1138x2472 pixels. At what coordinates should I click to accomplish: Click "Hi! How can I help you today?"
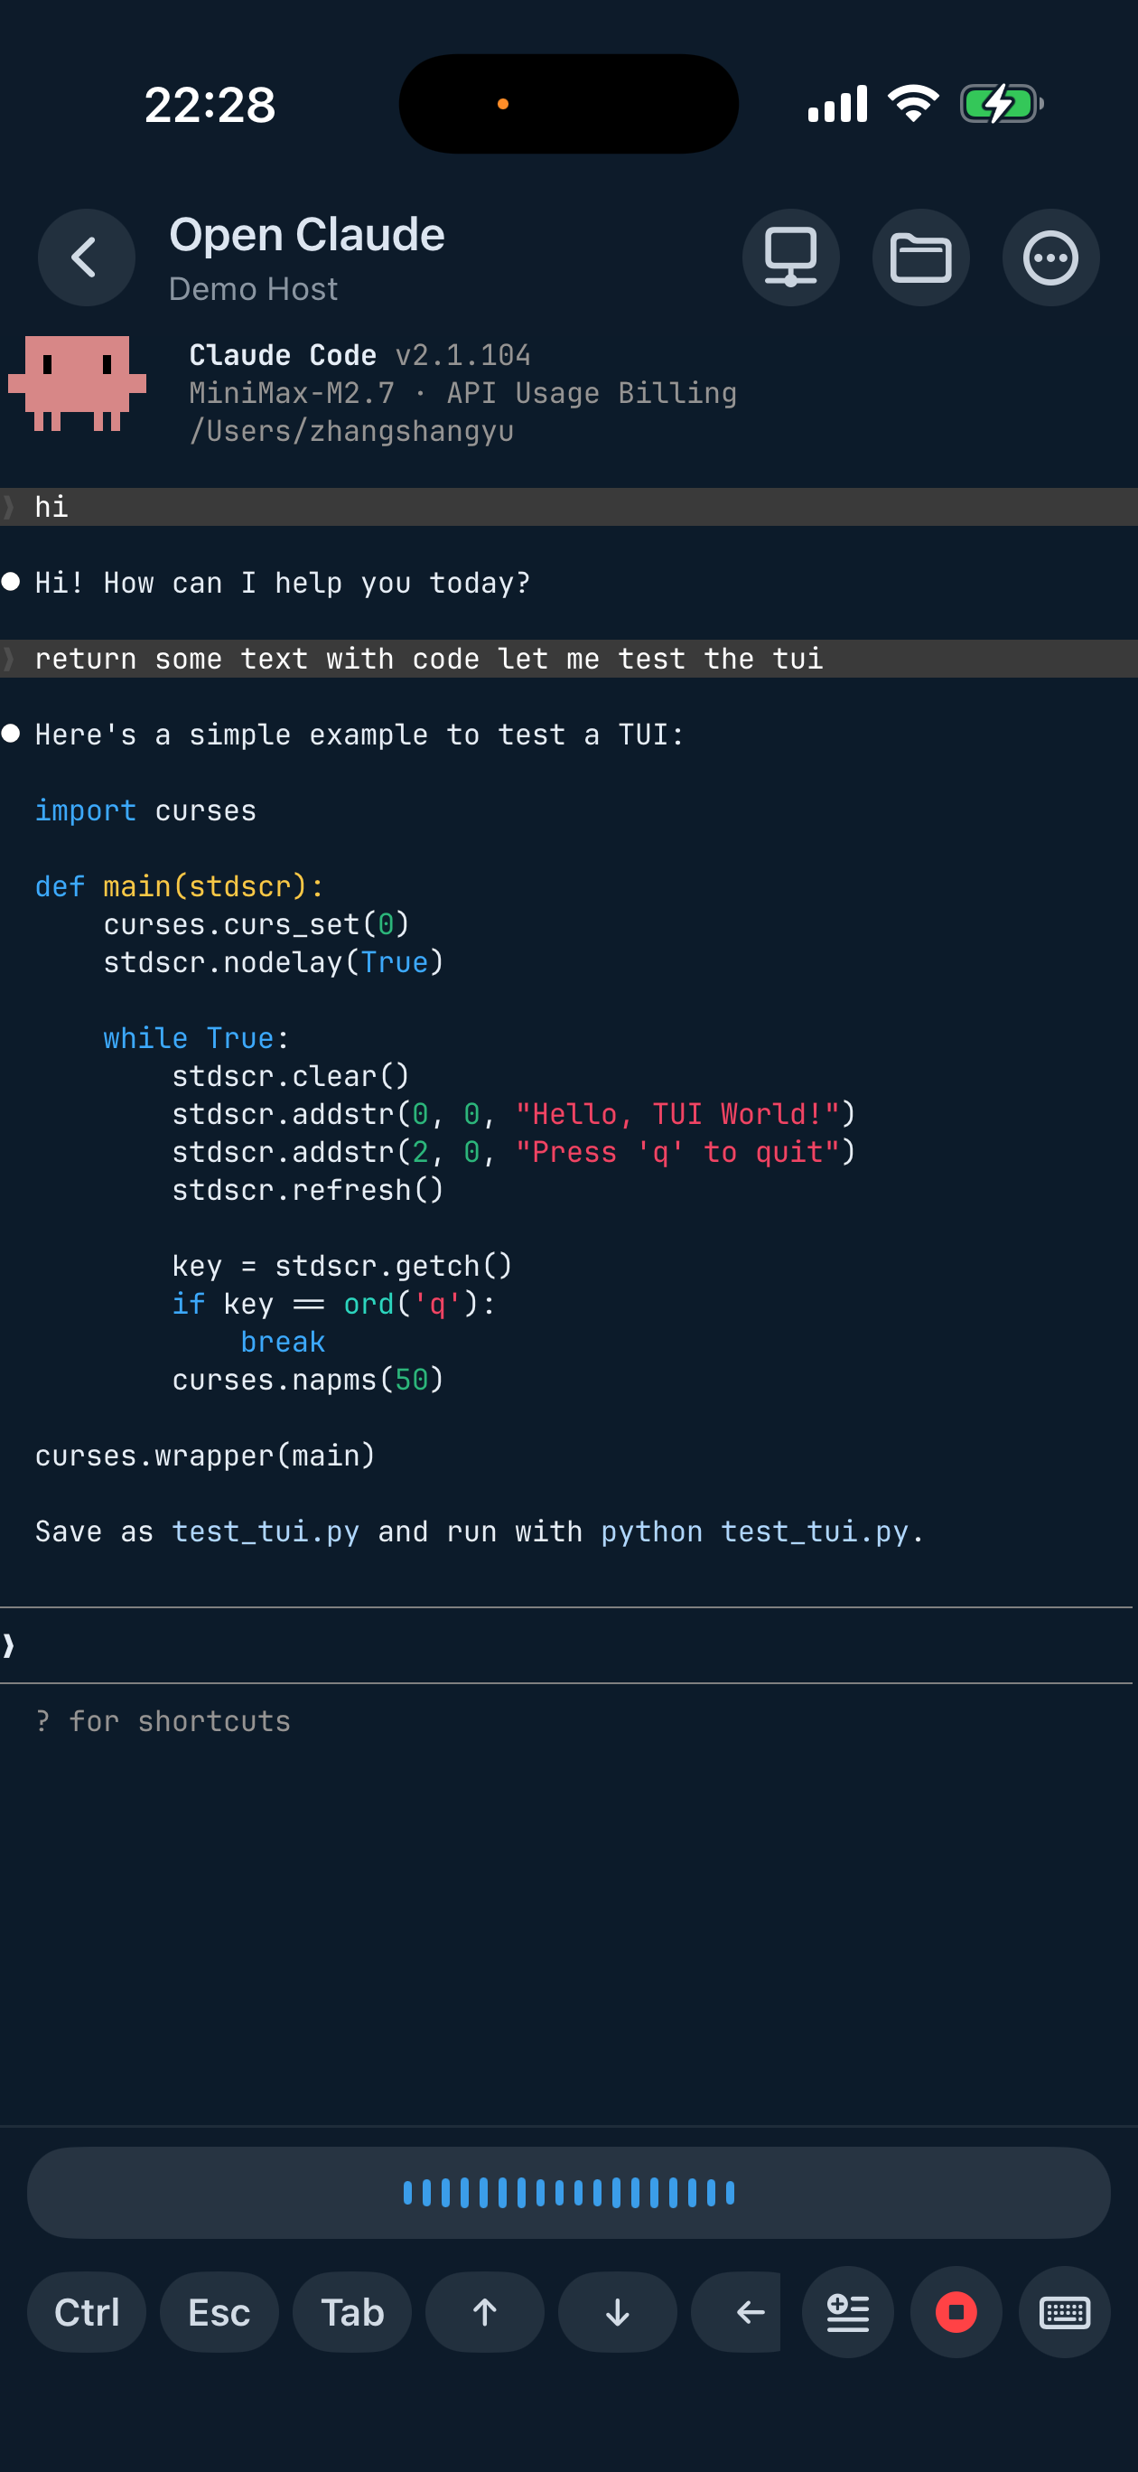tap(282, 583)
